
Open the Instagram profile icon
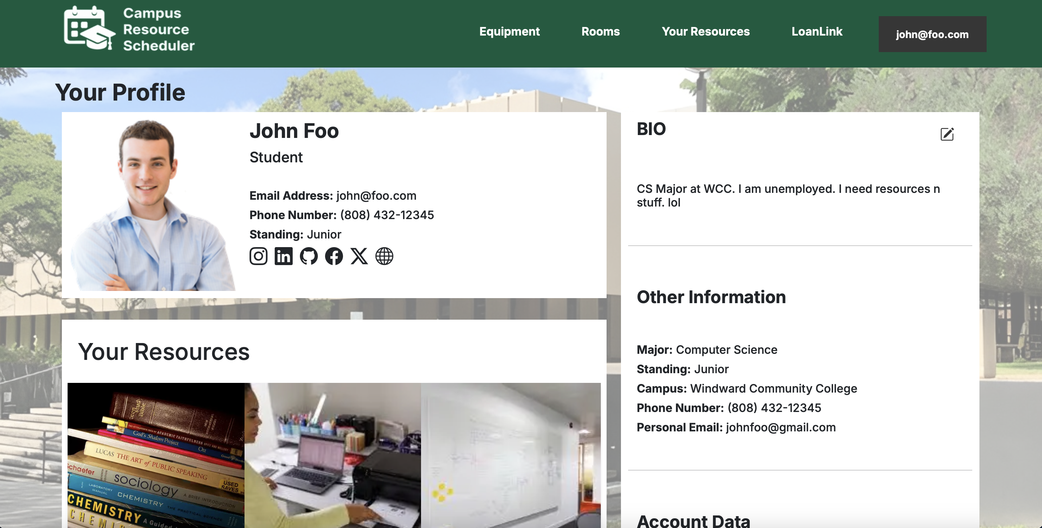coord(258,256)
